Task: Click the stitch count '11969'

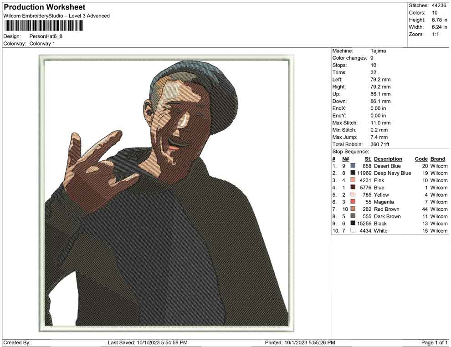Action: point(364,173)
